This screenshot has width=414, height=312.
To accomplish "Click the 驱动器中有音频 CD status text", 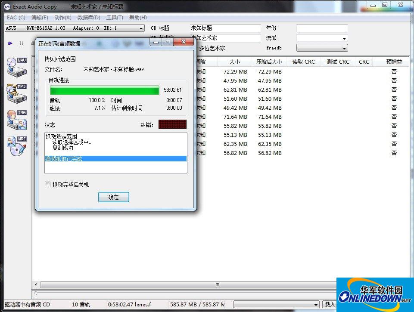I will (x=27, y=304).
